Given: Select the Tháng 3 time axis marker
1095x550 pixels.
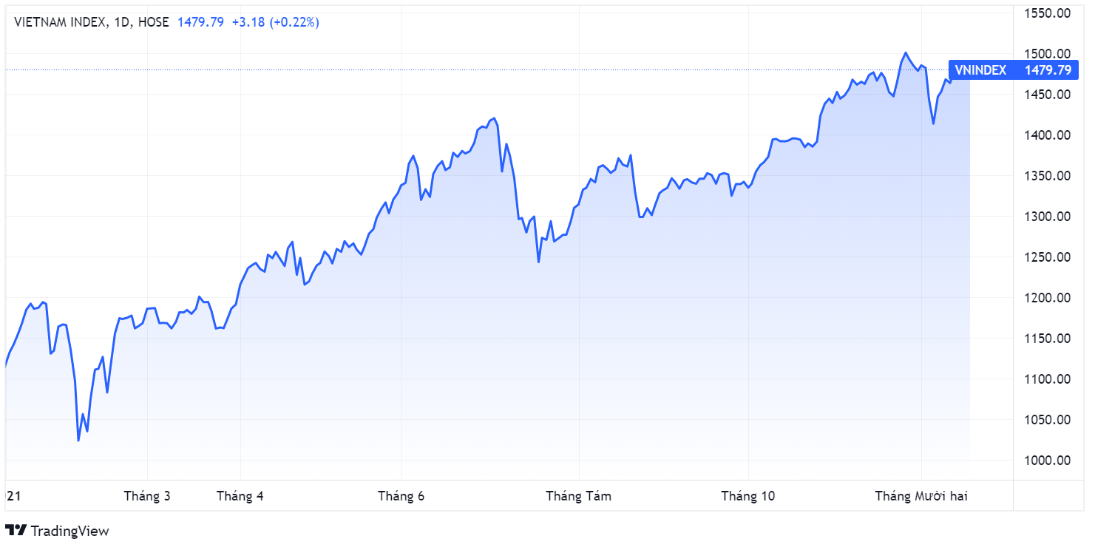Looking at the screenshot, I should pyautogui.click(x=147, y=496).
